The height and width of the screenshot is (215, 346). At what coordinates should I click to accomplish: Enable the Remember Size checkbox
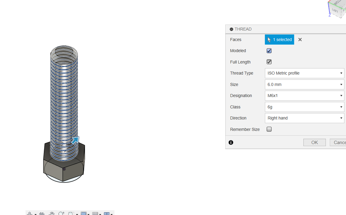coord(269,129)
